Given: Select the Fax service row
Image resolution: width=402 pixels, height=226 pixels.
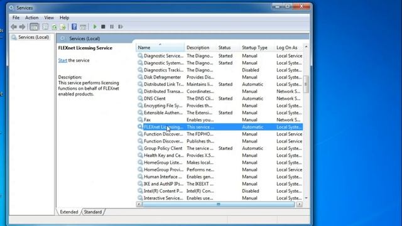Looking at the screenshot, I should 220,120.
